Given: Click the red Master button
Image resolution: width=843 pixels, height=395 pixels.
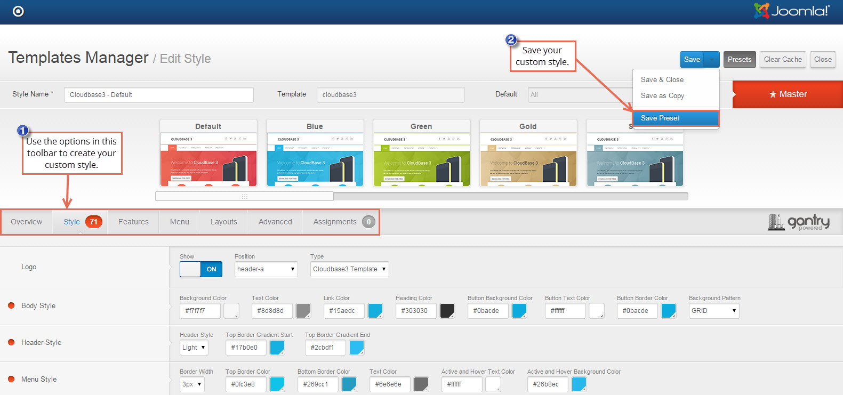Looking at the screenshot, I should pos(788,94).
